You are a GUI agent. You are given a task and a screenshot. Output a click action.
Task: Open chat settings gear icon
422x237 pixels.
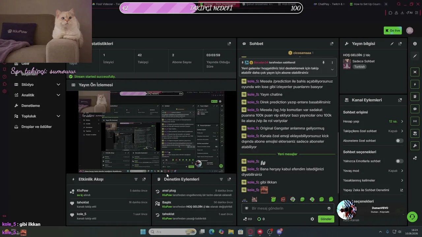[x=312, y=219]
